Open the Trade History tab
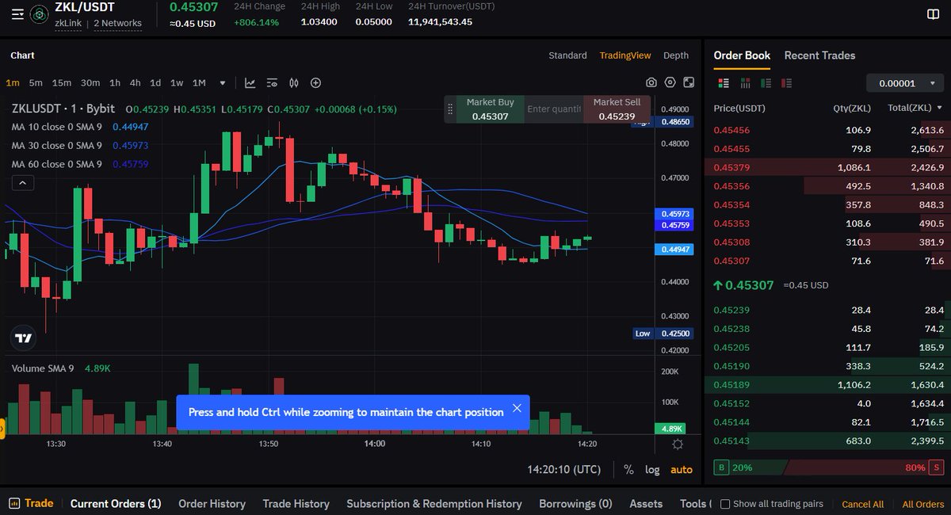The width and height of the screenshot is (951, 515). tap(296, 503)
